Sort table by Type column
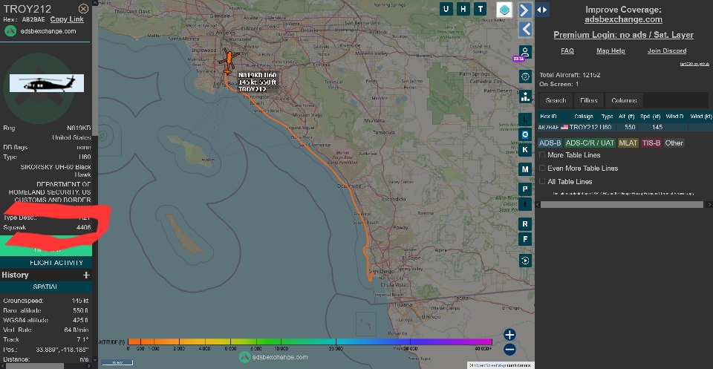Screen dimensions: 713x369 607,117
